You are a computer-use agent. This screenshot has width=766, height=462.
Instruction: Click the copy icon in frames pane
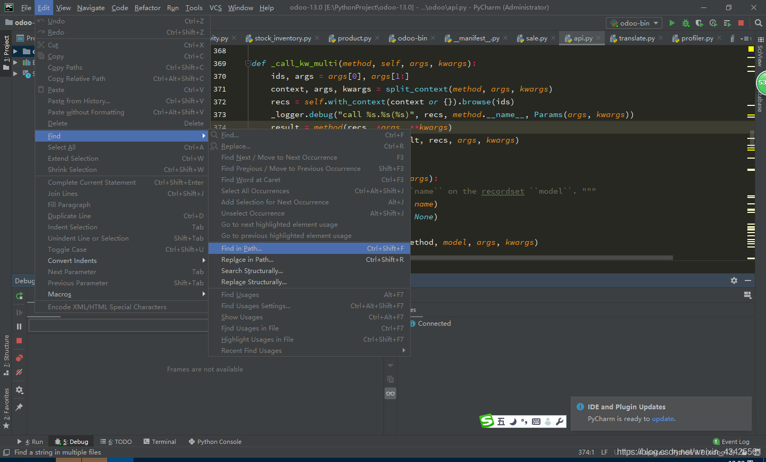click(390, 379)
